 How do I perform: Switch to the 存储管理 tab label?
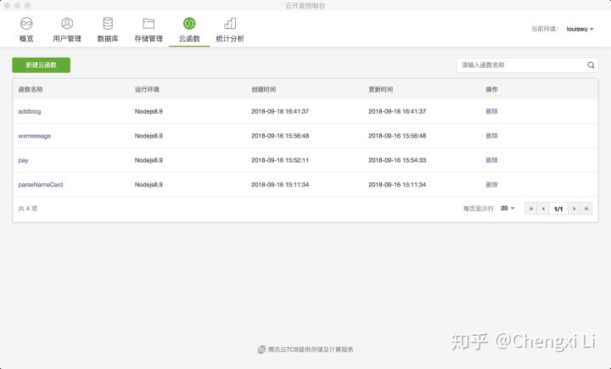tap(149, 38)
